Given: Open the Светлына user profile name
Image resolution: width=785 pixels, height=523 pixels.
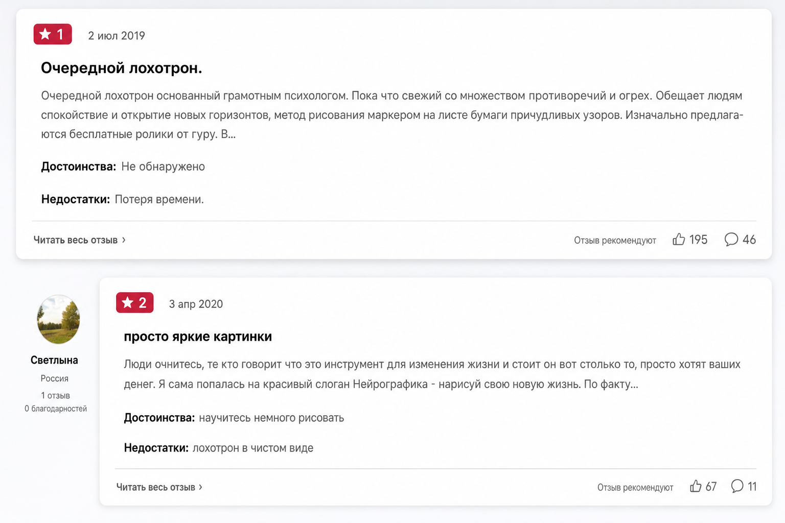Looking at the screenshot, I should click(x=54, y=360).
